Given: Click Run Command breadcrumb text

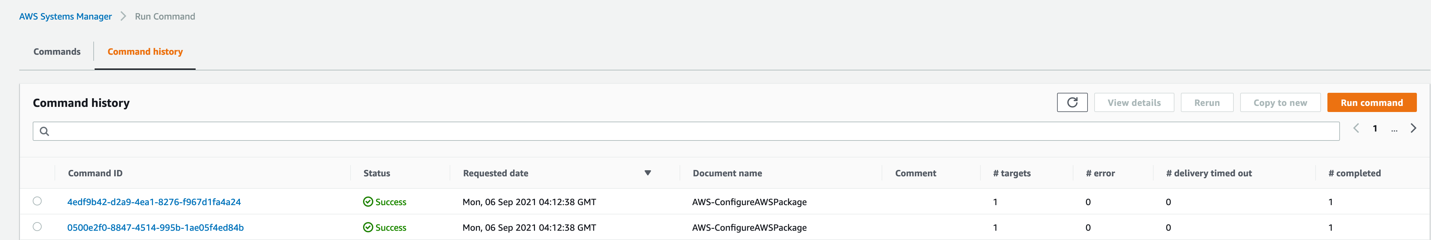Looking at the screenshot, I should pyautogui.click(x=165, y=17).
